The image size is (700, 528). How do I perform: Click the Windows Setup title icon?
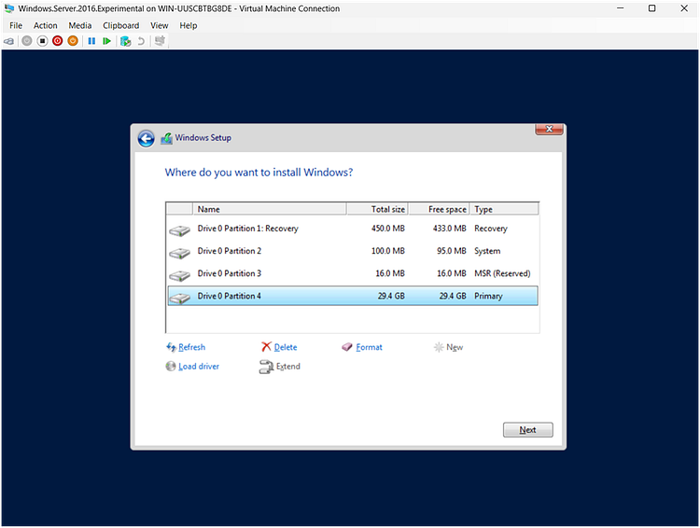pyautogui.click(x=166, y=138)
